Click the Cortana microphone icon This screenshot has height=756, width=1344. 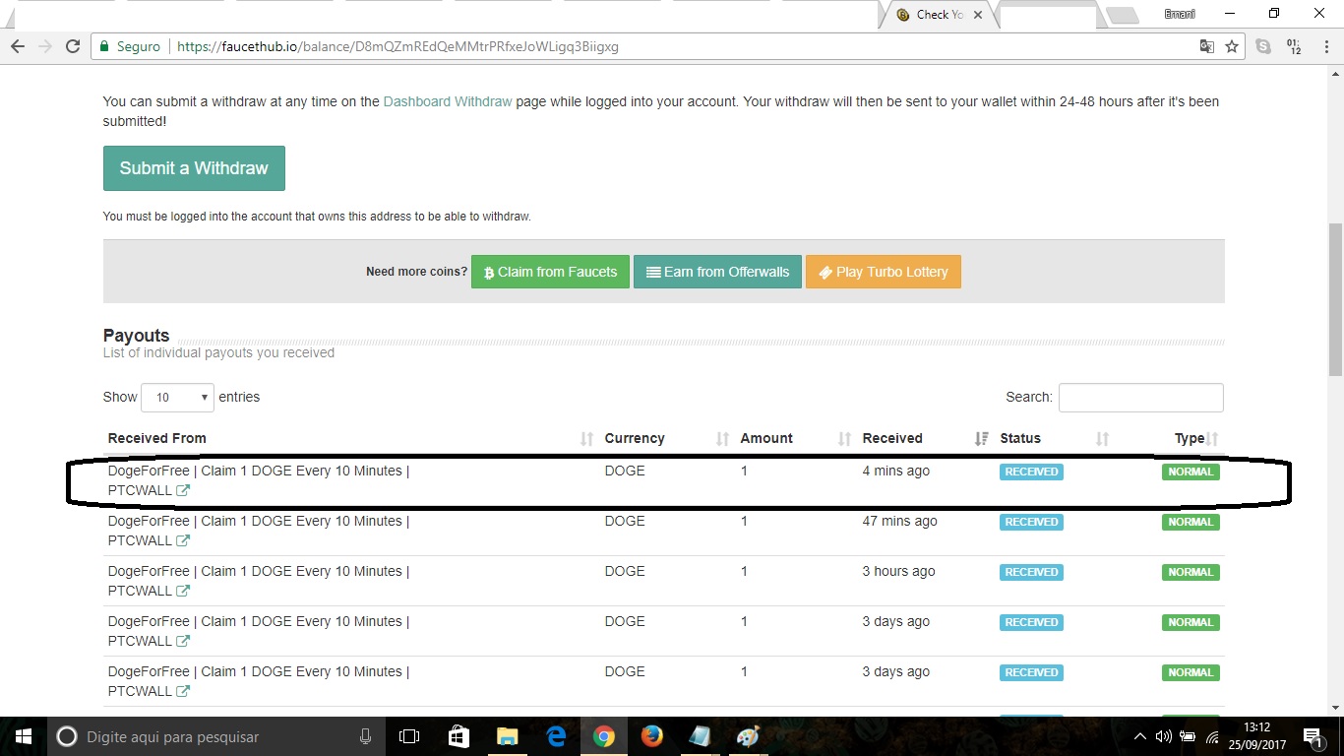(365, 736)
